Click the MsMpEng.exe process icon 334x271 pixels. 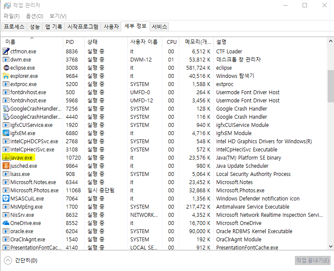pos(6,206)
